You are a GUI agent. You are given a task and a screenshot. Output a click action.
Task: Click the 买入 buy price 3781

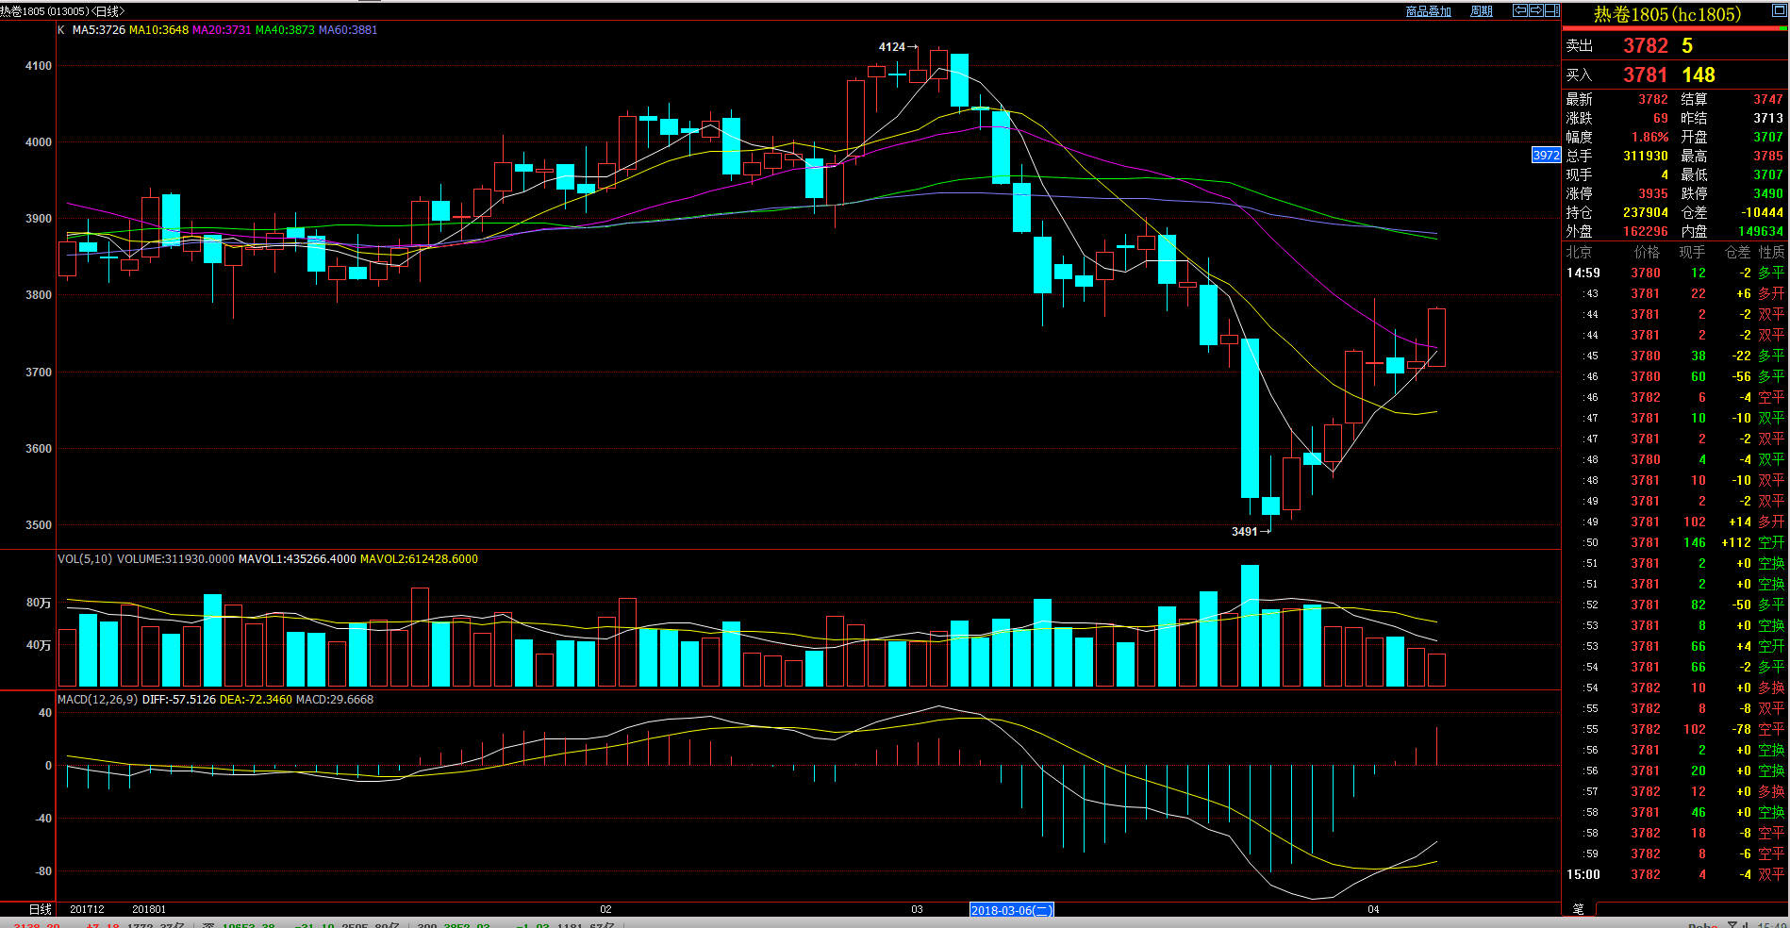click(1646, 75)
